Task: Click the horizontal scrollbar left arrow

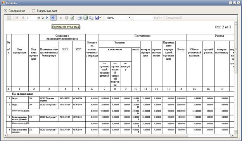Action: tap(6, 136)
